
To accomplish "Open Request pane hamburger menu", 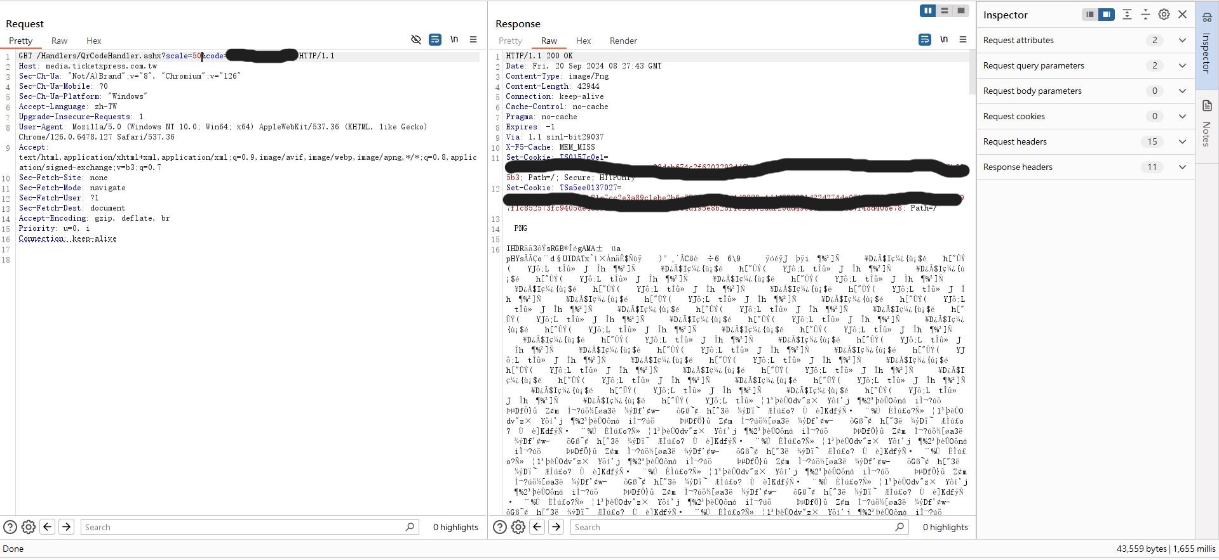I will click(x=473, y=39).
